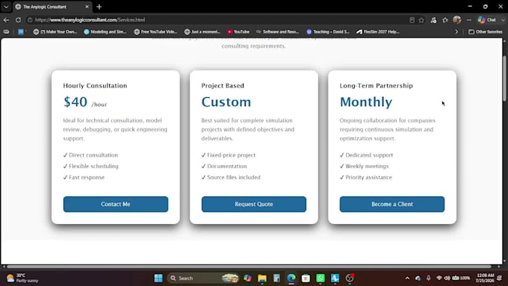
Task: Open Microsoft Store from taskbar
Action: (306, 278)
